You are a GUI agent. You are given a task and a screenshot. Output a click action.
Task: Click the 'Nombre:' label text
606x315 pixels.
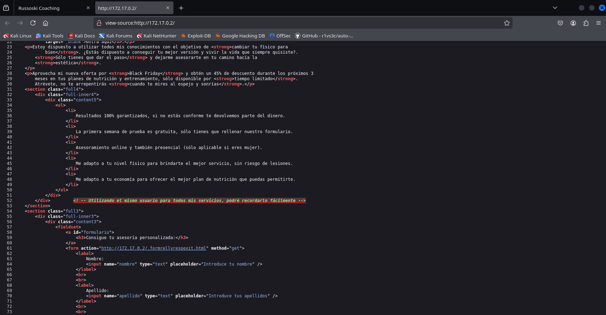click(95, 259)
